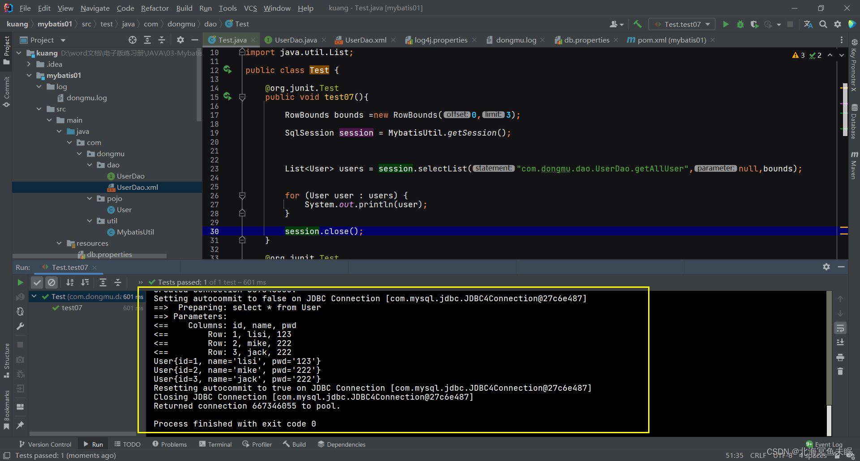Image resolution: width=860 pixels, height=461 pixels.
Task: Toggle Show Ignored tests filter
Action: point(52,282)
